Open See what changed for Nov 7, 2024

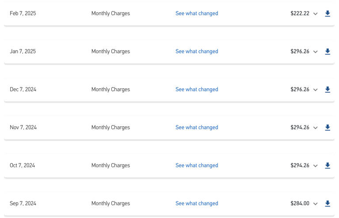pos(197,128)
